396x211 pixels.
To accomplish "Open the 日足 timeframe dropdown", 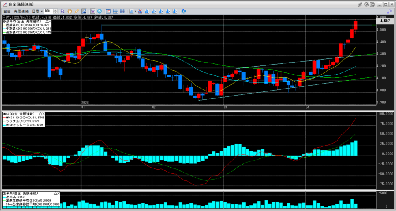I will pyautogui.click(x=38, y=11).
